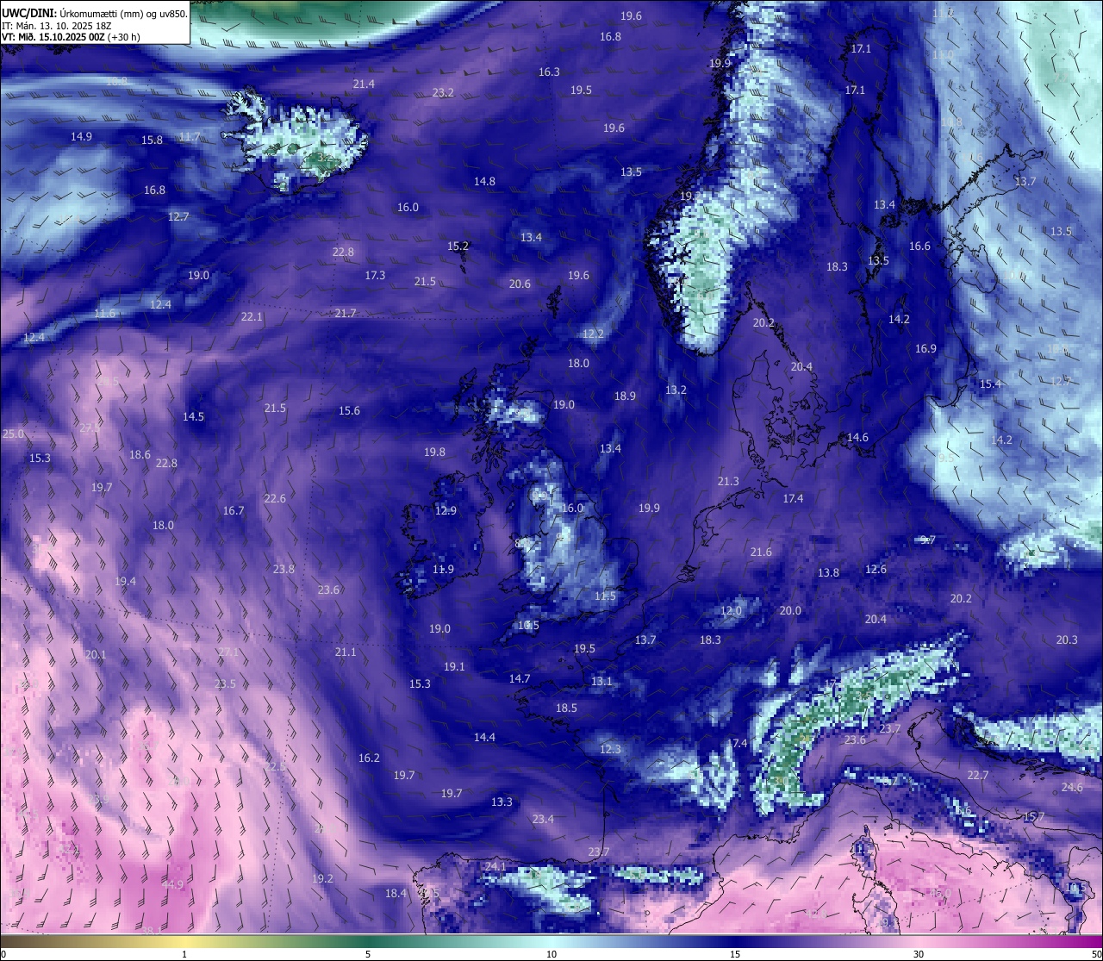Click the 30 label on the color scale
Screen dimensions: 1103x961
[919, 954]
